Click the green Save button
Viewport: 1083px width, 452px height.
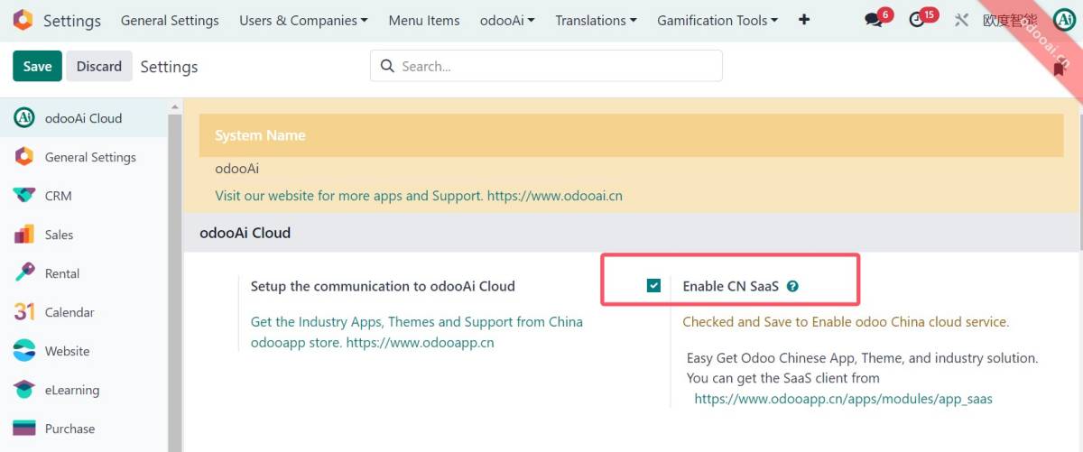click(37, 66)
